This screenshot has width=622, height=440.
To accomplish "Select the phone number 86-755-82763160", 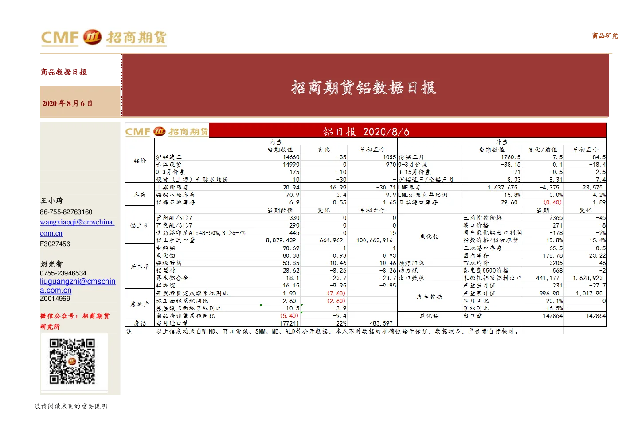I will coord(66,212).
